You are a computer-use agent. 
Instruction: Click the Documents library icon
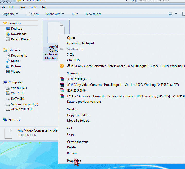[8, 55]
